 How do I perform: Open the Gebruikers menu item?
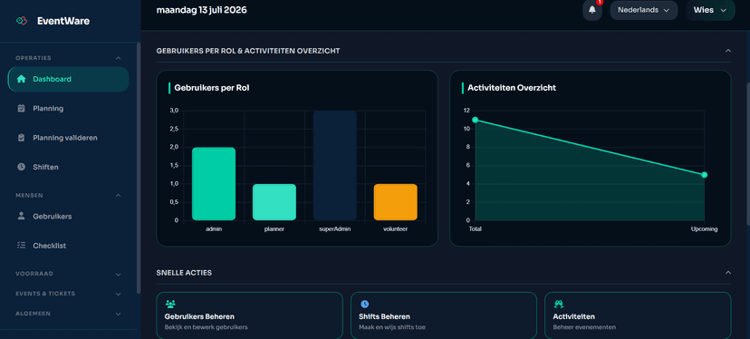point(69,216)
